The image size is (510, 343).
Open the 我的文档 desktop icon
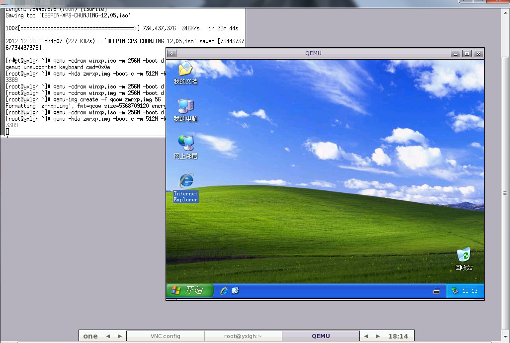coord(185,73)
